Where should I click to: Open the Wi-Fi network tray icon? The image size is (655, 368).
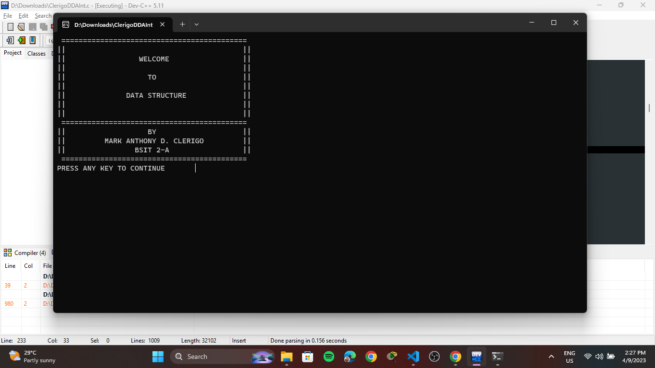coord(588,356)
